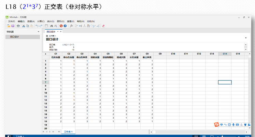Open the 帮助(H) menu
Viewport: 255px width, 137px height.
pyautogui.click(x=81, y=21)
